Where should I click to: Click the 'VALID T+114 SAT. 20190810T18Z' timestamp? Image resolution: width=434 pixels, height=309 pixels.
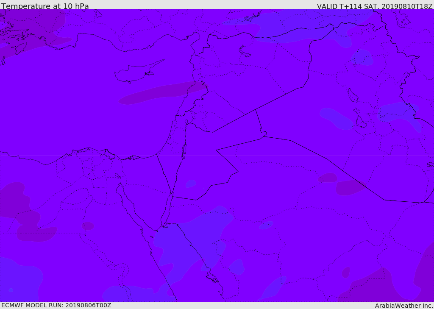pyautogui.click(x=375, y=6)
